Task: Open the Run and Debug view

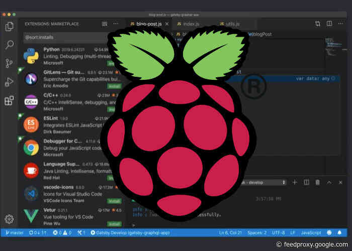Action: tap(9, 82)
